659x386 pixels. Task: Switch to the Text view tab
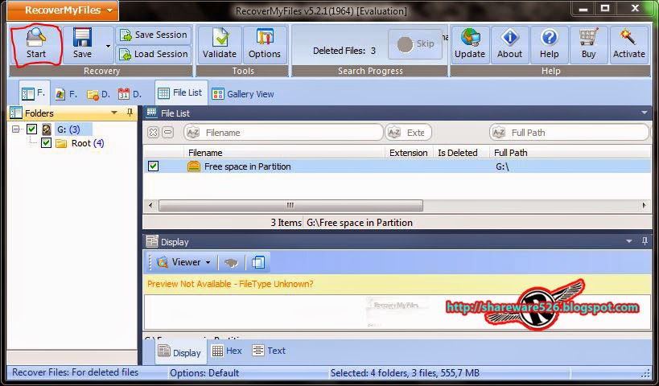pos(269,351)
